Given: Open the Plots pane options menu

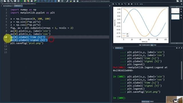Looking at the screenshot, I should 182,4.
